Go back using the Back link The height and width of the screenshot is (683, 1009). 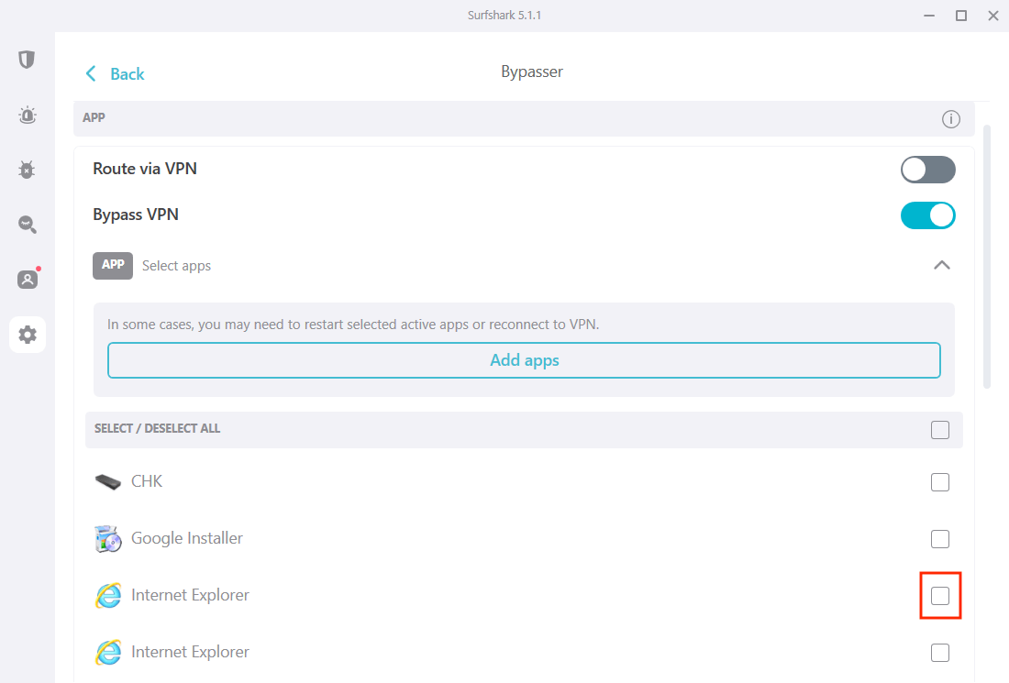[x=114, y=73]
